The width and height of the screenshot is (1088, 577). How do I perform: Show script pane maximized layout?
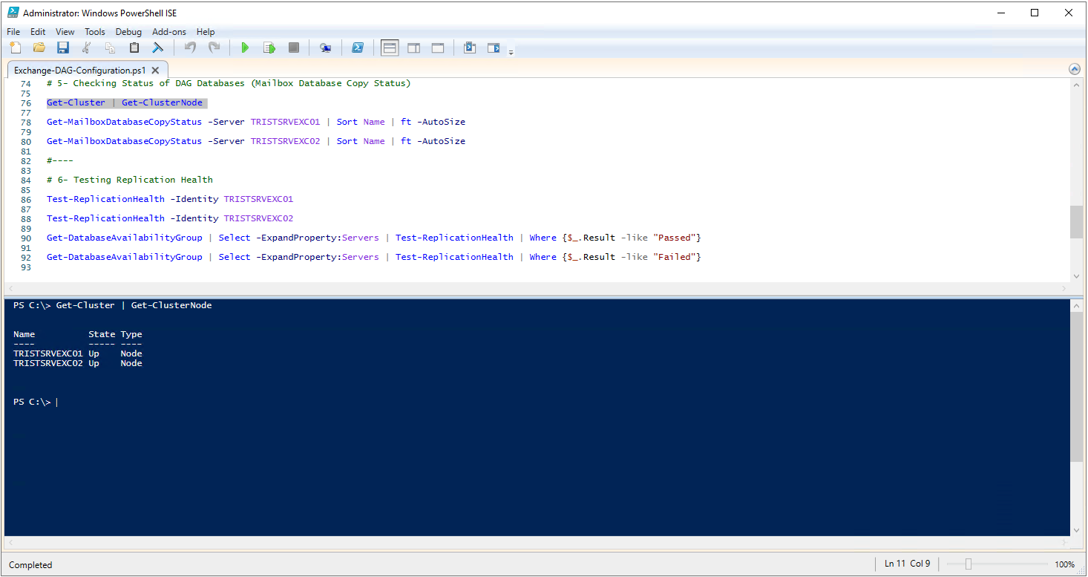pos(438,48)
